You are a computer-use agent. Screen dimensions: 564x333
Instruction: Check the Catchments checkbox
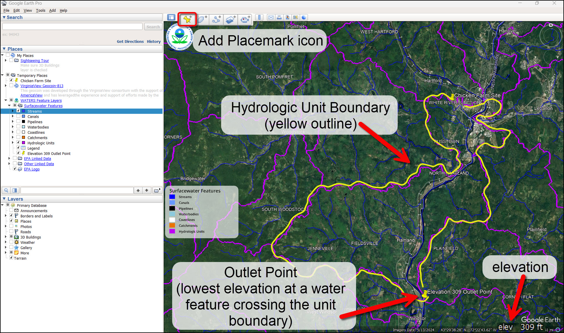18,137
